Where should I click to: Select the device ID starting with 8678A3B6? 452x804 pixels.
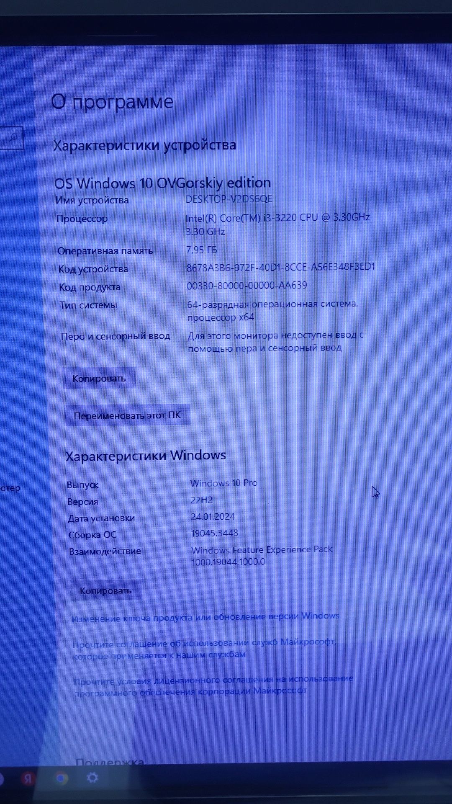point(281,267)
